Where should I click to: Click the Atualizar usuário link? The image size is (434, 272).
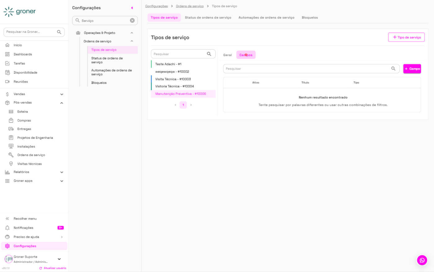coord(53,268)
